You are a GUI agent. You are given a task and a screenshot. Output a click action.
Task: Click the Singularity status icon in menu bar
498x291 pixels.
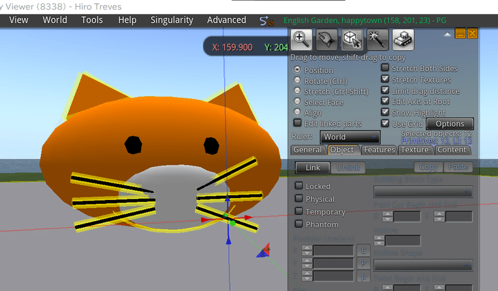point(266,21)
